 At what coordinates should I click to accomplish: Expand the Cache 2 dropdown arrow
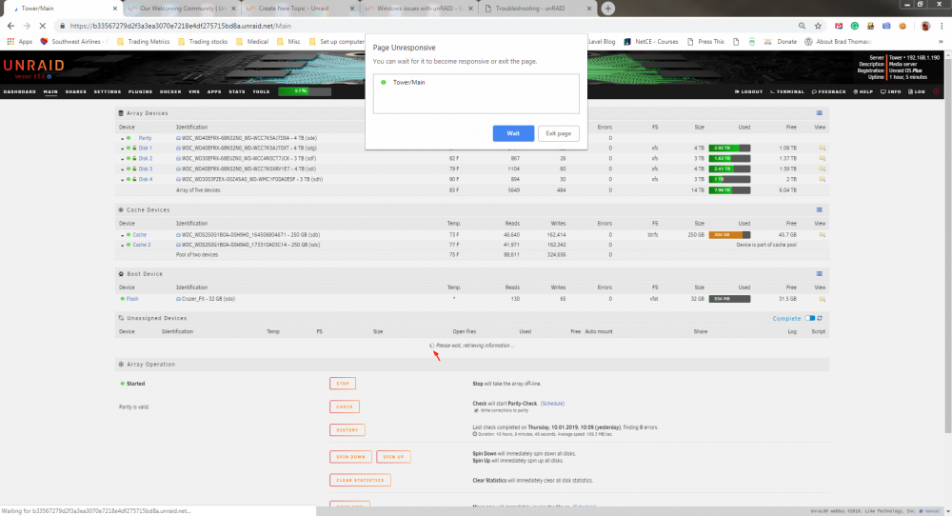click(122, 246)
